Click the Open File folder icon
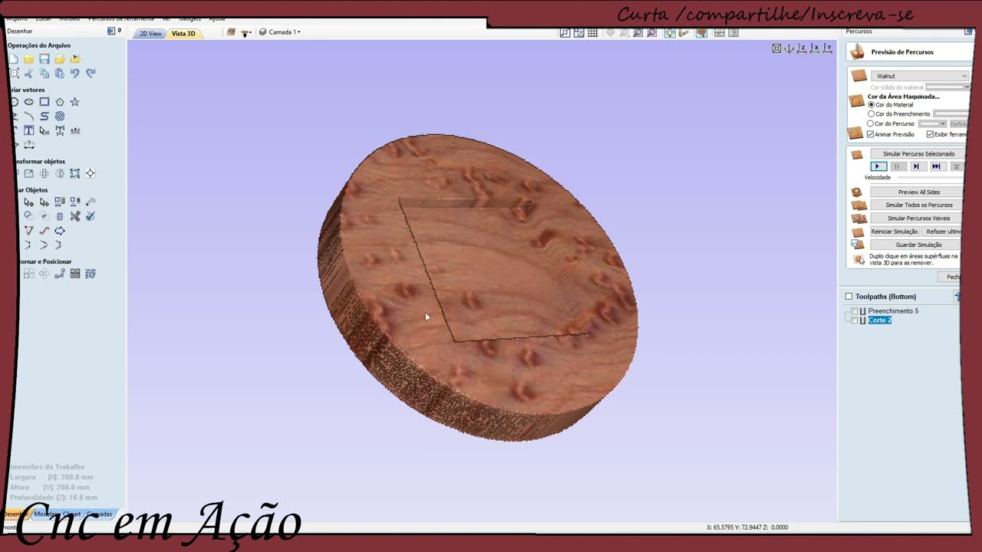 (x=28, y=59)
